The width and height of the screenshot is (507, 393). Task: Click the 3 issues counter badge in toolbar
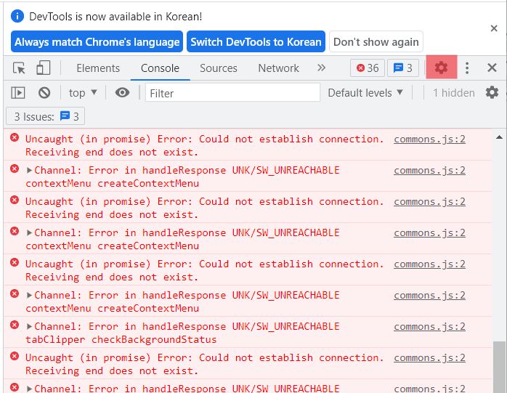pos(403,68)
